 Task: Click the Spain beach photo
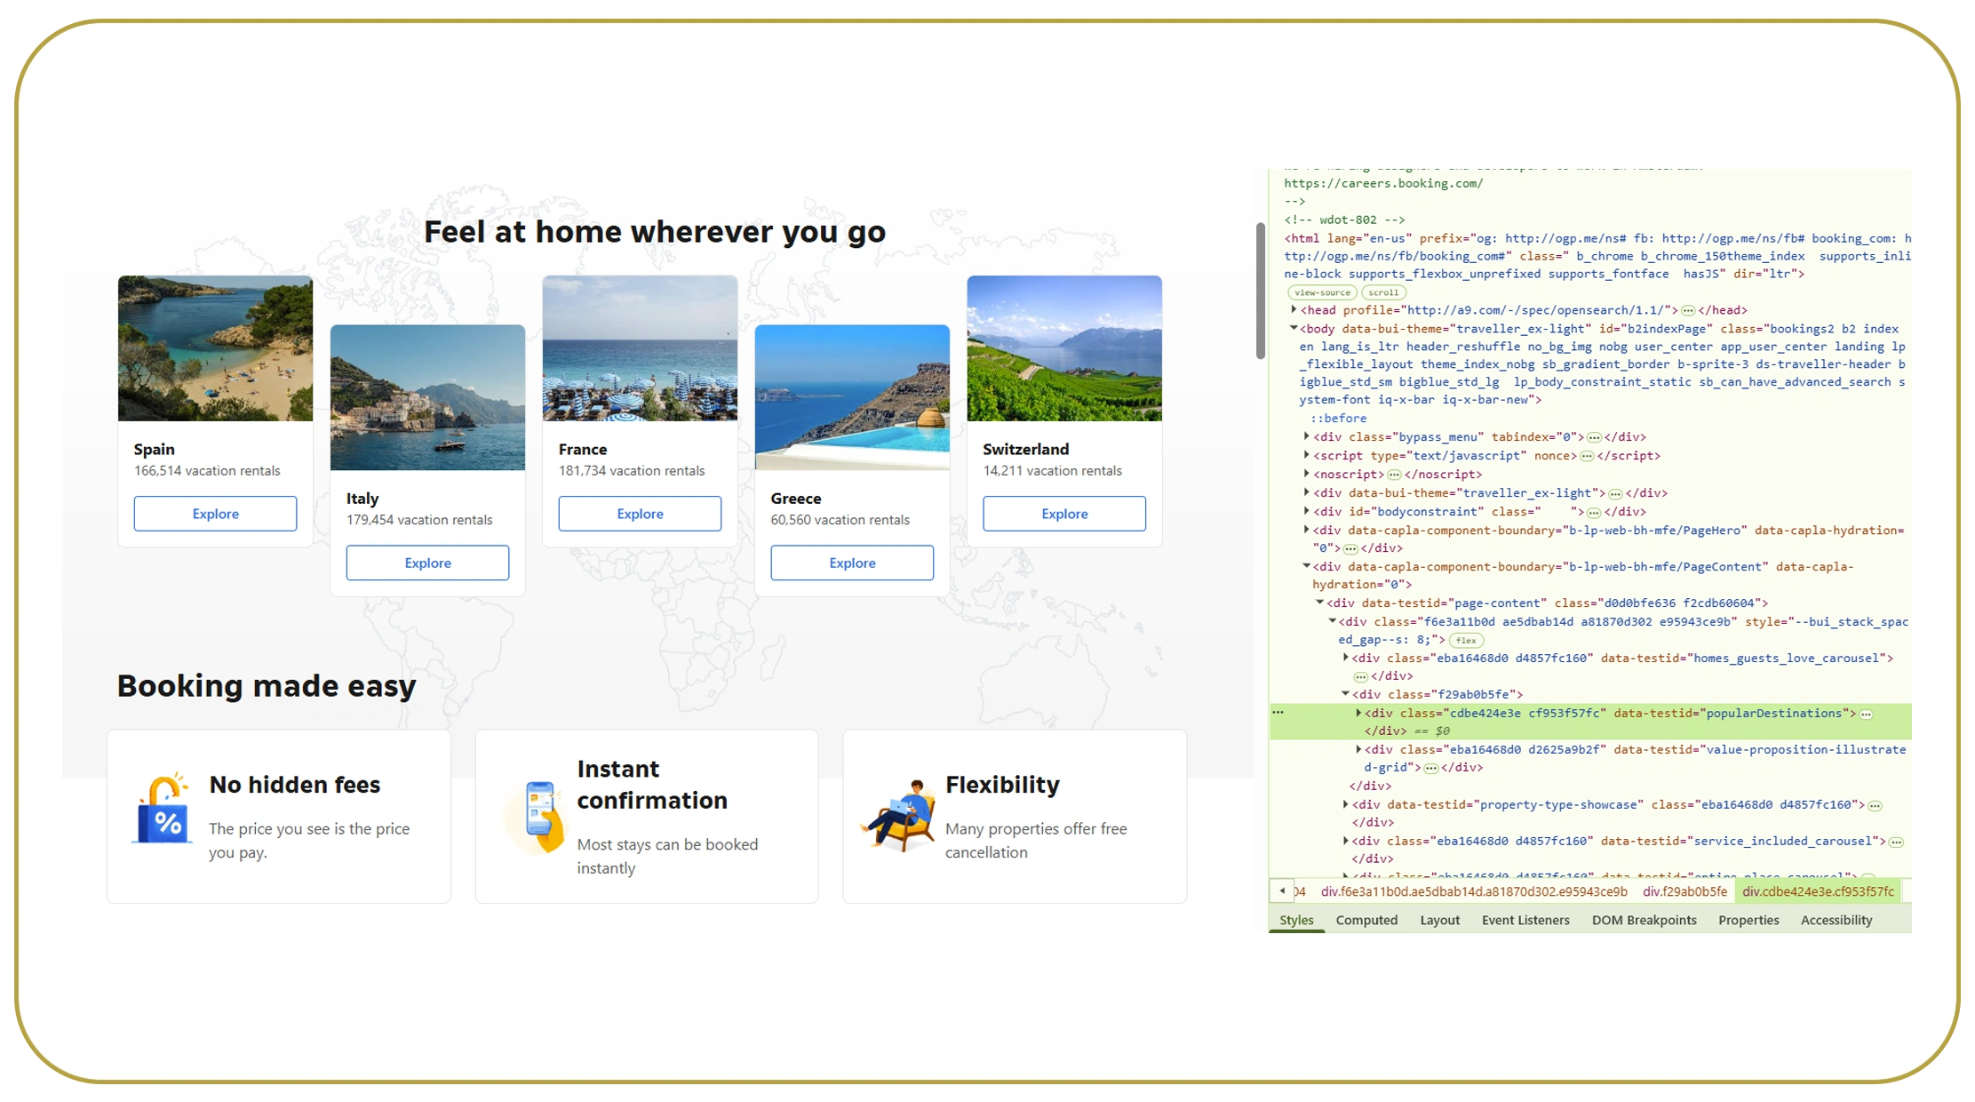click(215, 348)
